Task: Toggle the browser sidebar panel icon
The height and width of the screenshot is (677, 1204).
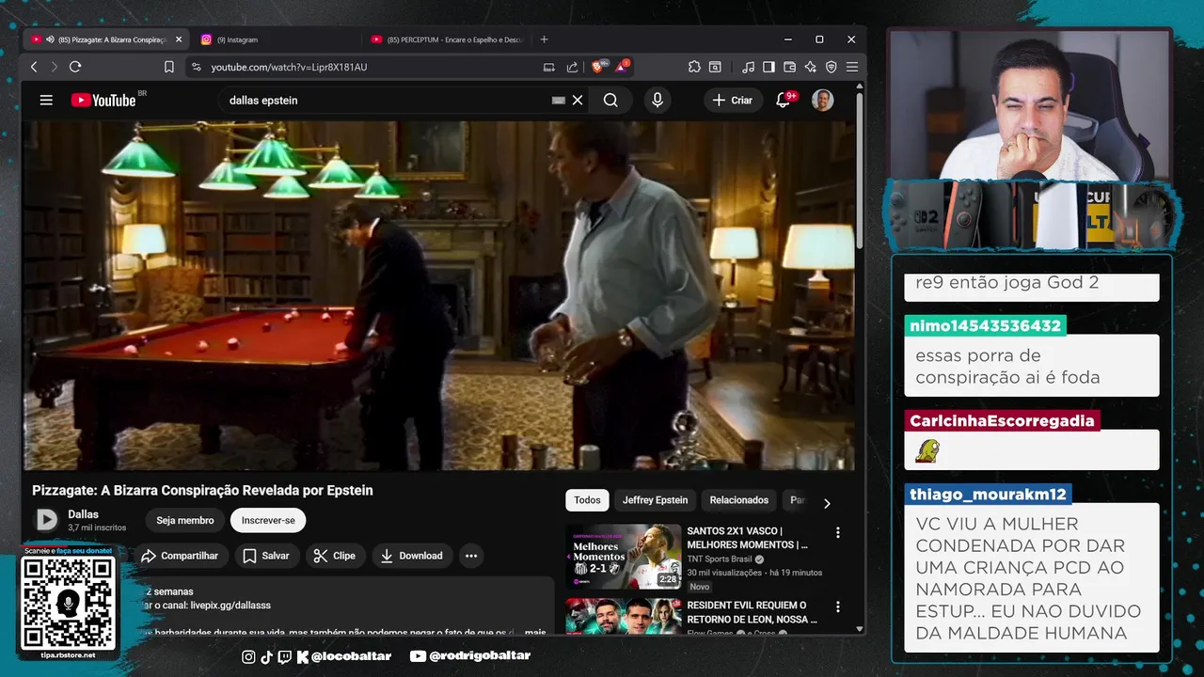Action: [x=768, y=67]
